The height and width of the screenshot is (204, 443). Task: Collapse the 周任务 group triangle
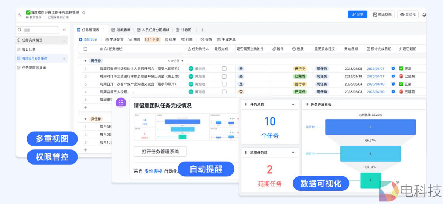(86, 61)
